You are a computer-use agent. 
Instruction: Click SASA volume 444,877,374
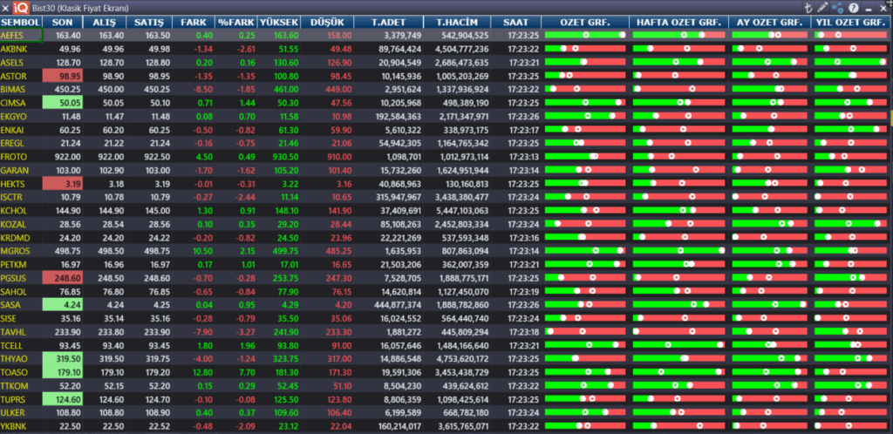pos(395,305)
